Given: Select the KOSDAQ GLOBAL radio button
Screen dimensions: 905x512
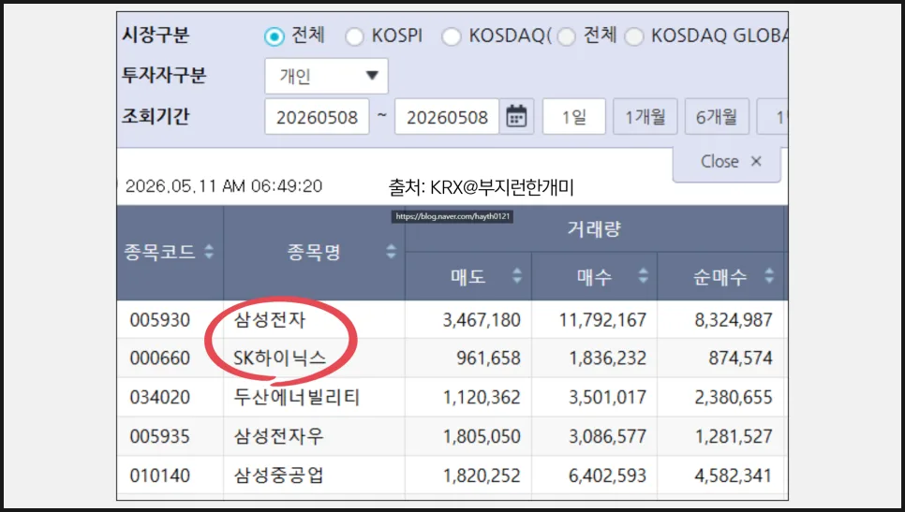Looking at the screenshot, I should point(633,37).
